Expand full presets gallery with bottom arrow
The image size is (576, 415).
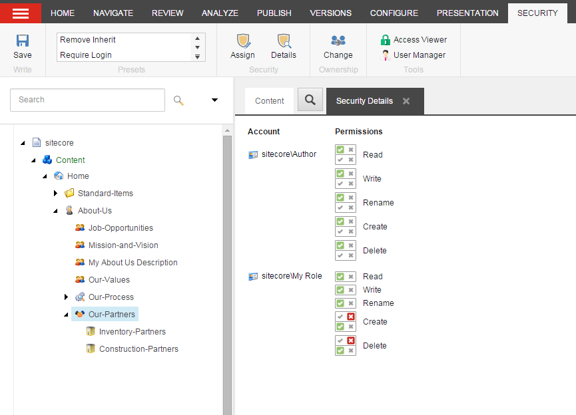[197, 57]
